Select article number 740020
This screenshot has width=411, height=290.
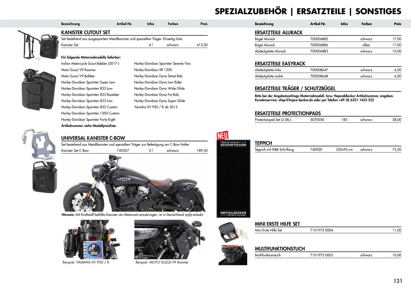click(316, 150)
